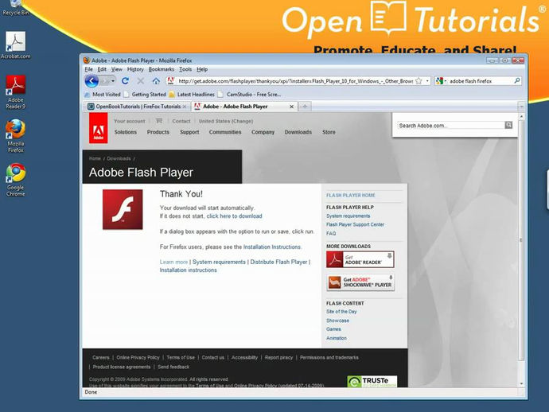Open the back/forward history dropdown arrow
The width and height of the screenshot is (549, 412).
pyautogui.click(x=113, y=81)
